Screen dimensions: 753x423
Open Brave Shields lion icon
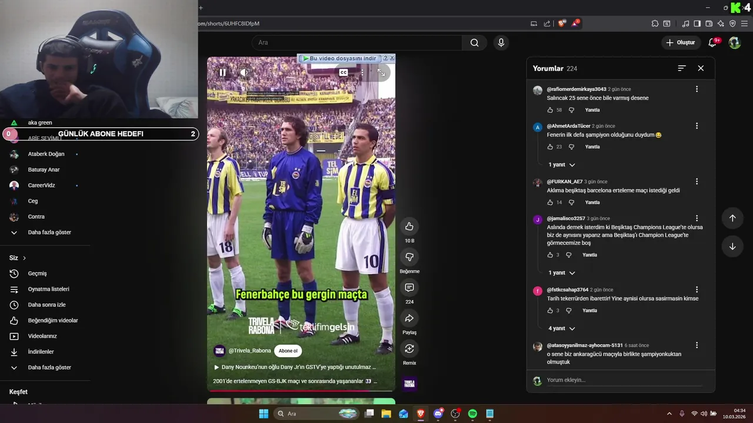pos(562,23)
